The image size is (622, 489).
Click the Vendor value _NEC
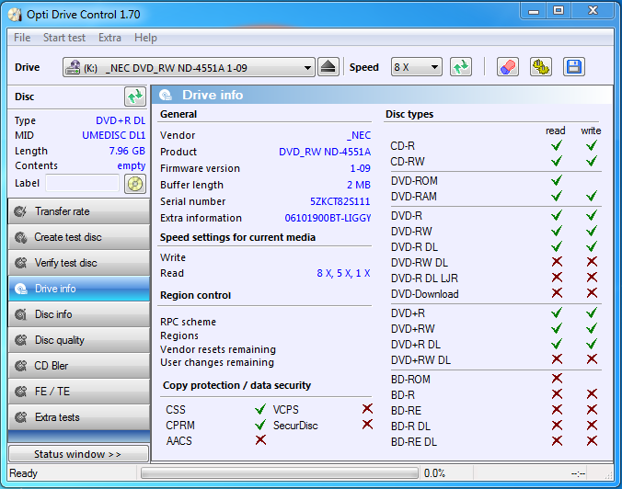(x=359, y=135)
